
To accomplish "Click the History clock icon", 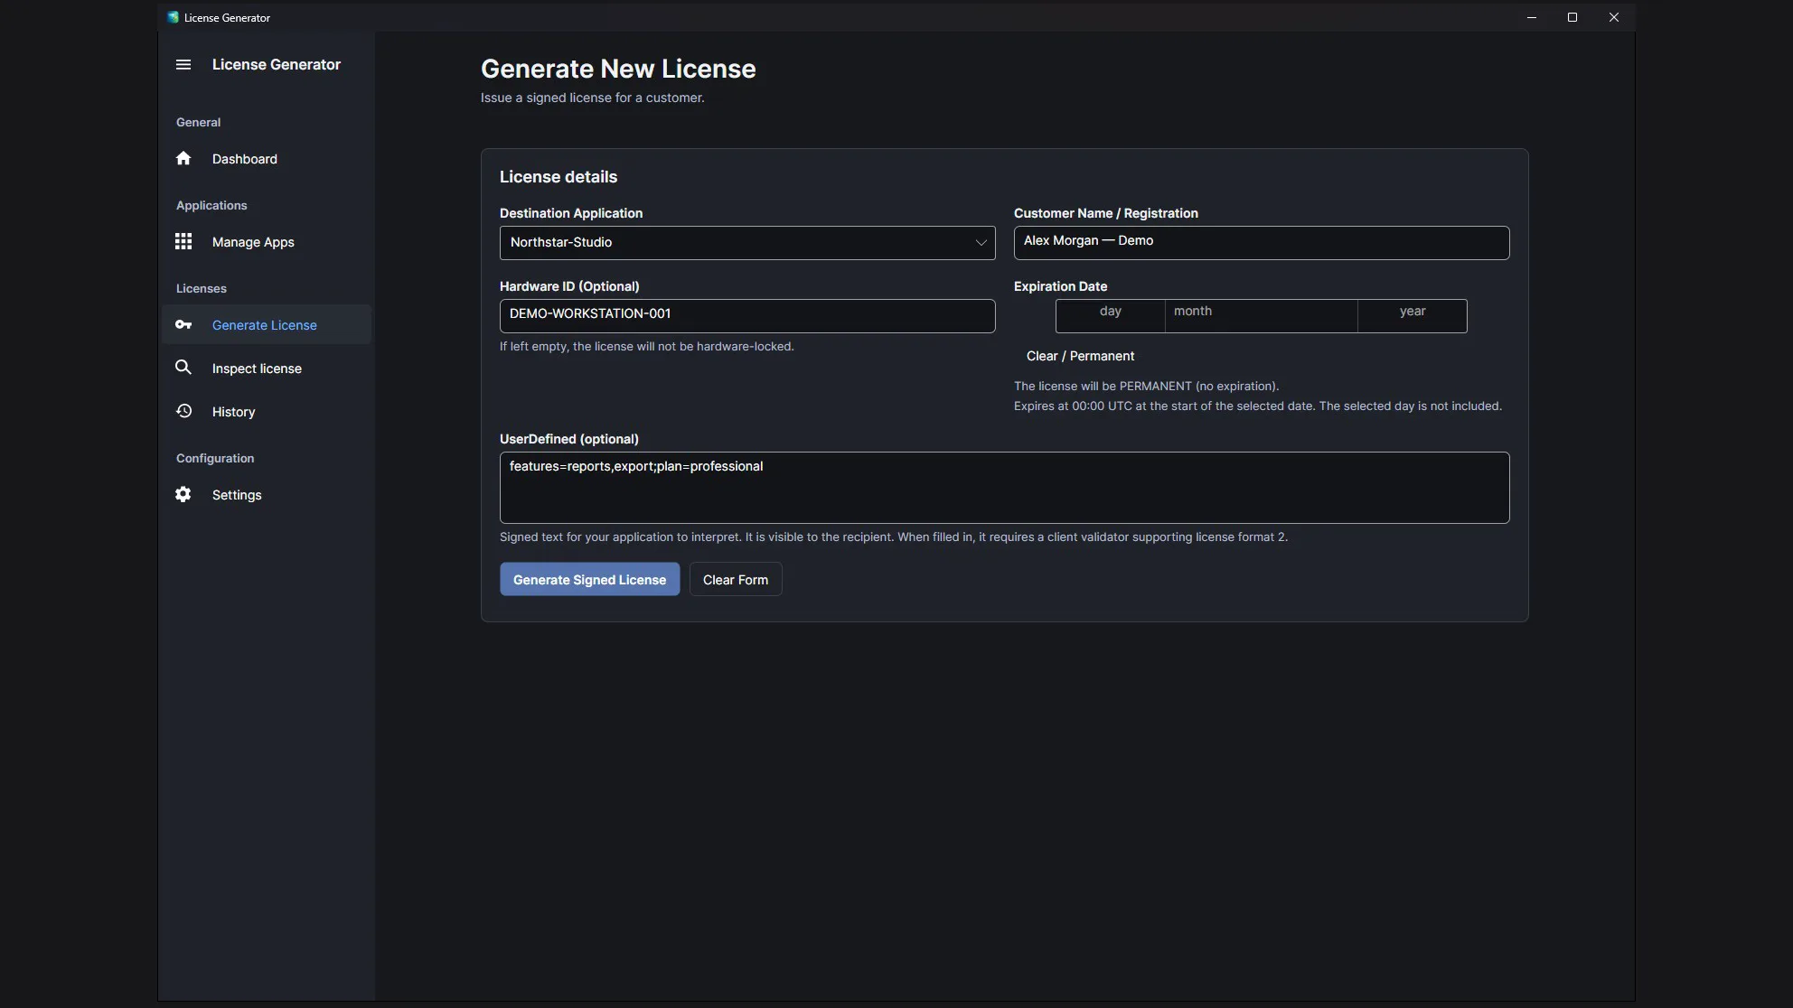I will pos(183,411).
